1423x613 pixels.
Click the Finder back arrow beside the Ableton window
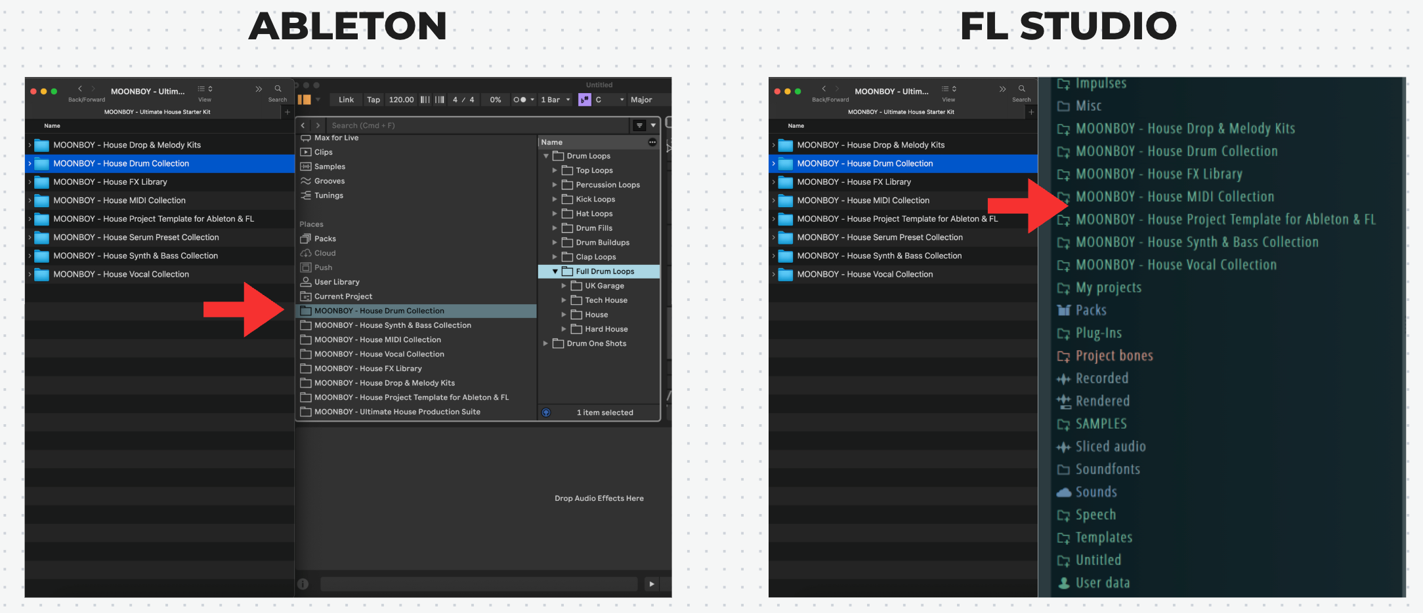click(80, 89)
